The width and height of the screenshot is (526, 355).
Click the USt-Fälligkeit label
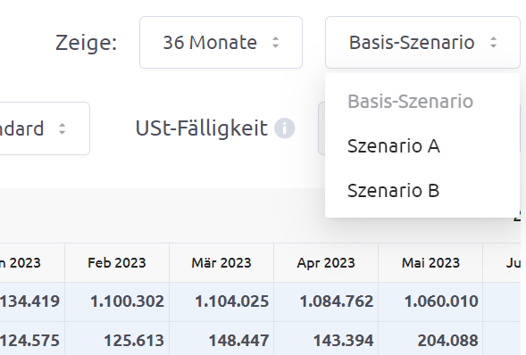[202, 128]
